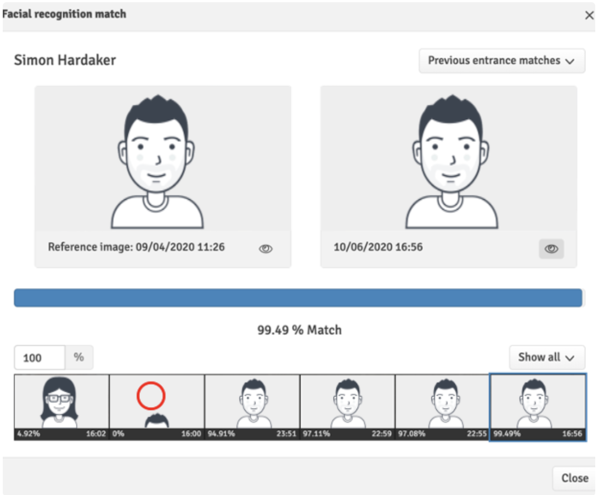The image size is (598, 495).
Task: Select the 4.92% match thumbnail at 16:02
Action: pos(62,407)
